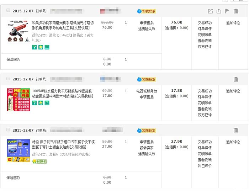The width and height of the screenshot is (249, 191).
Task: Click the share icon on the first order
Action: coord(210,11)
